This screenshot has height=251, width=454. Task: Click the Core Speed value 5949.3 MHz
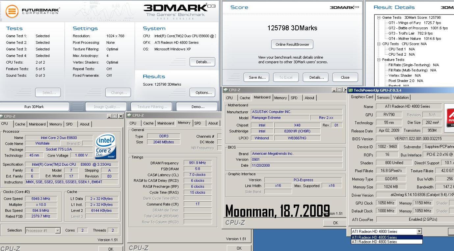pyautogui.click(x=41, y=199)
